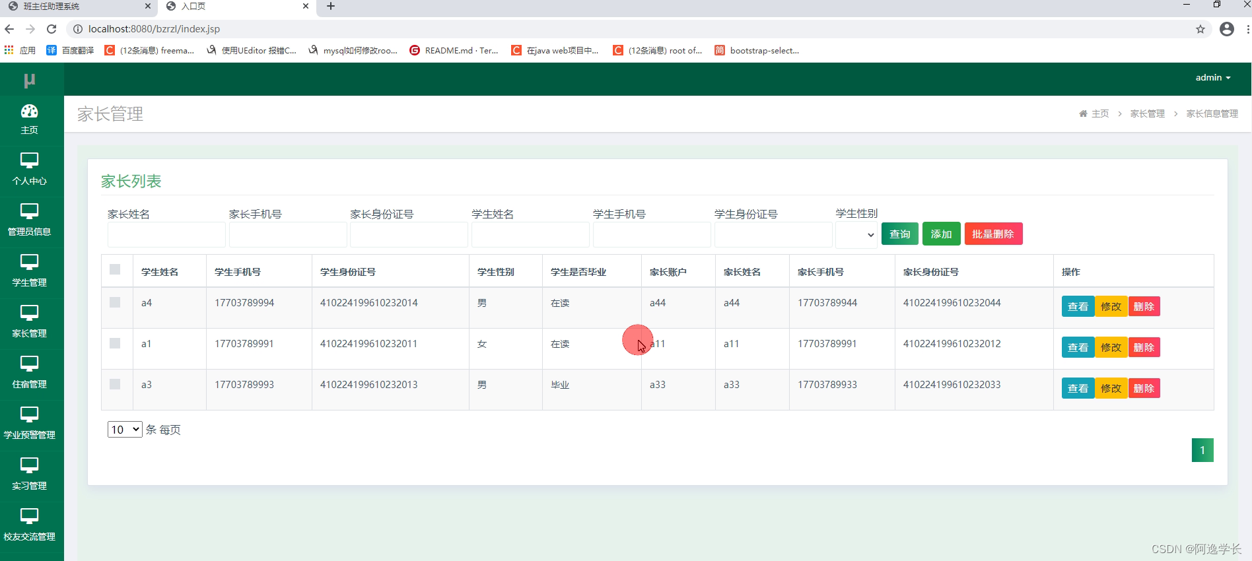Viewport: 1252px width, 561px height.
Task: Delete row a4 with 删除 button
Action: [1144, 306]
